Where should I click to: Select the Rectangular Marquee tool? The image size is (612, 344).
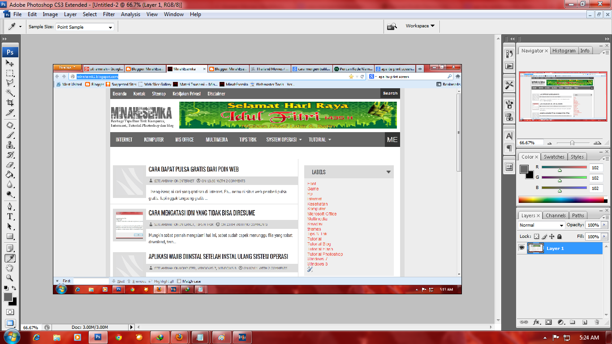[10, 73]
